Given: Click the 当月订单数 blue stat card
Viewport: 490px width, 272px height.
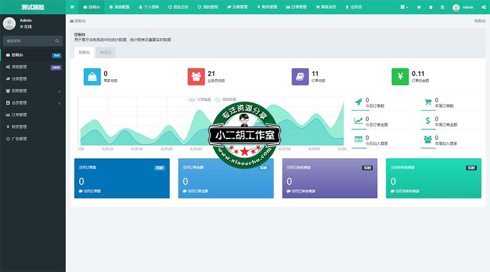Looking at the screenshot, I should pyautogui.click(x=122, y=178).
